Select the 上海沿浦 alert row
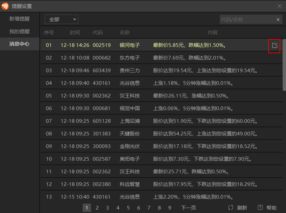This screenshot has height=213, width=286. point(161,121)
